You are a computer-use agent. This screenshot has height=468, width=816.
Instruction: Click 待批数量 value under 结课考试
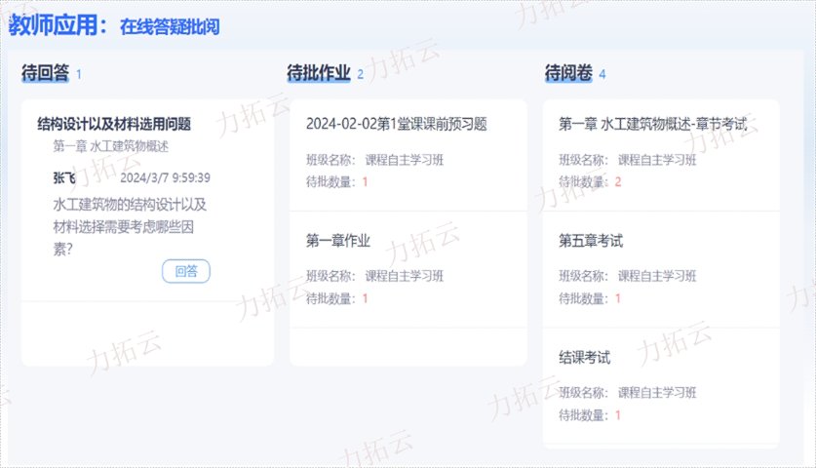(x=618, y=415)
